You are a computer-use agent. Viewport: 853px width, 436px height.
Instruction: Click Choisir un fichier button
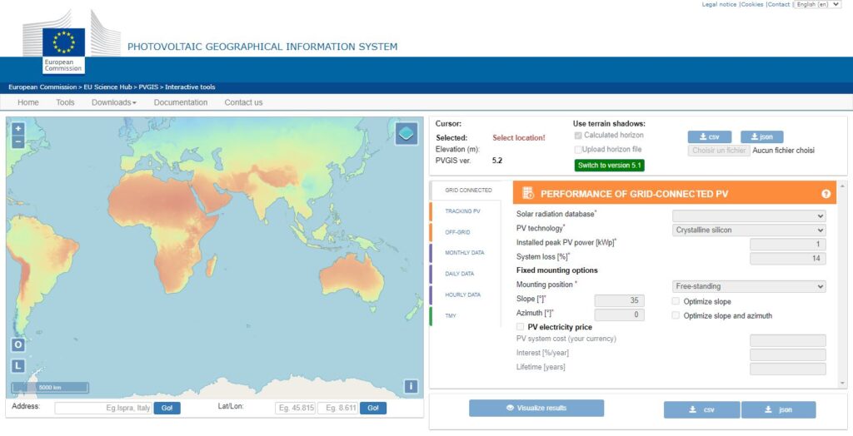719,151
